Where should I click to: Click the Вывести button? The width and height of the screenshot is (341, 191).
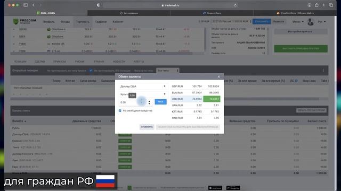[279, 21]
